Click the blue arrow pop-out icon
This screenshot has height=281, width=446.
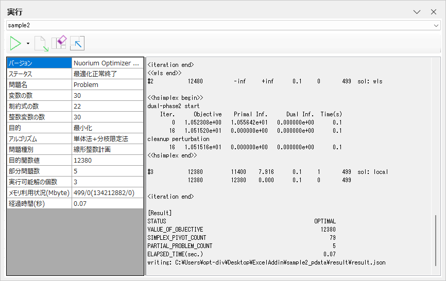(x=77, y=43)
